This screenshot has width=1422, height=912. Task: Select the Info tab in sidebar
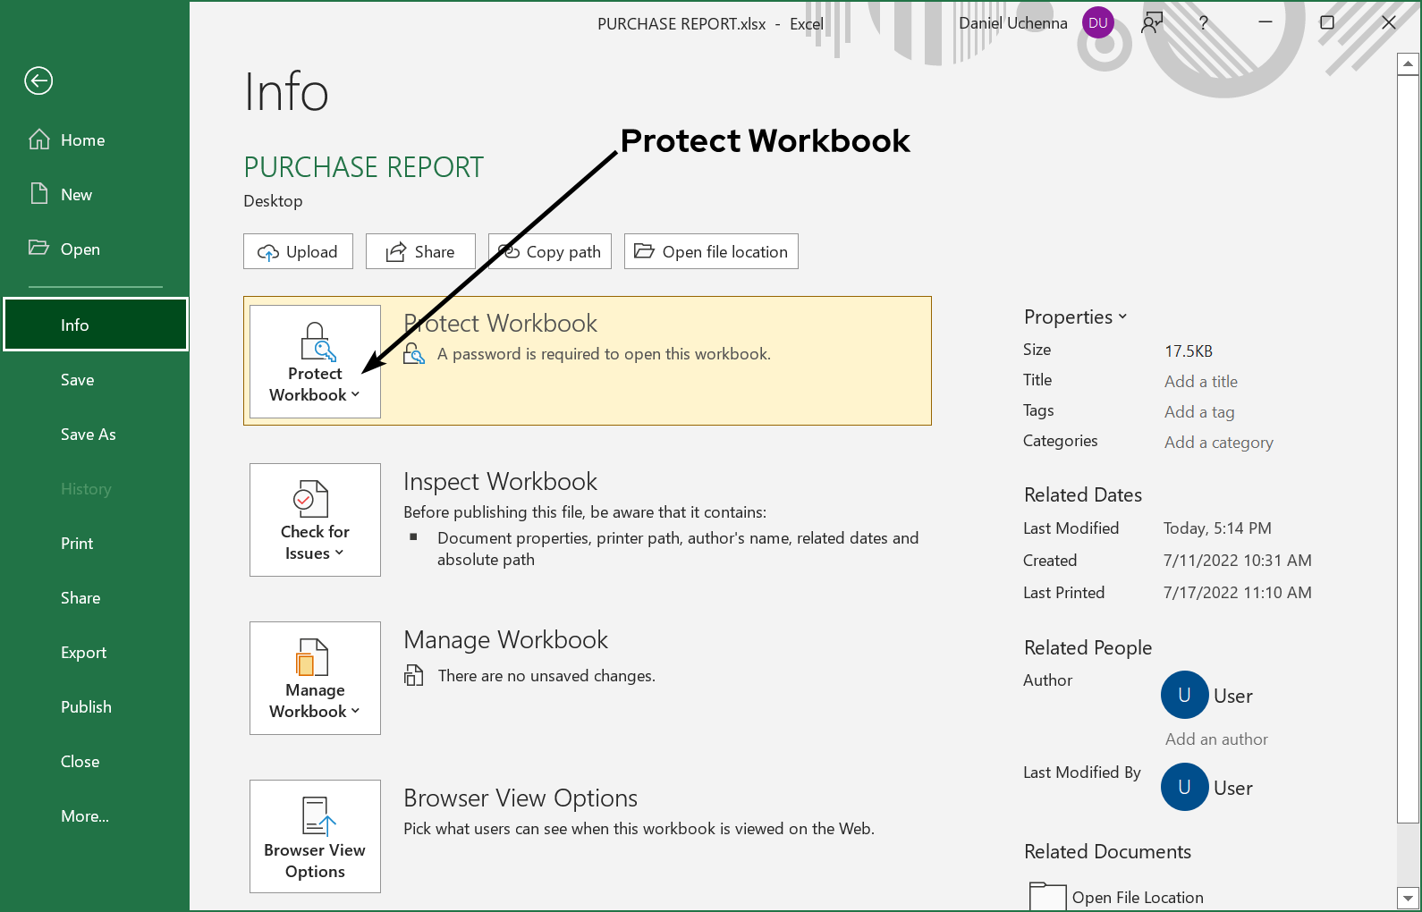point(96,325)
